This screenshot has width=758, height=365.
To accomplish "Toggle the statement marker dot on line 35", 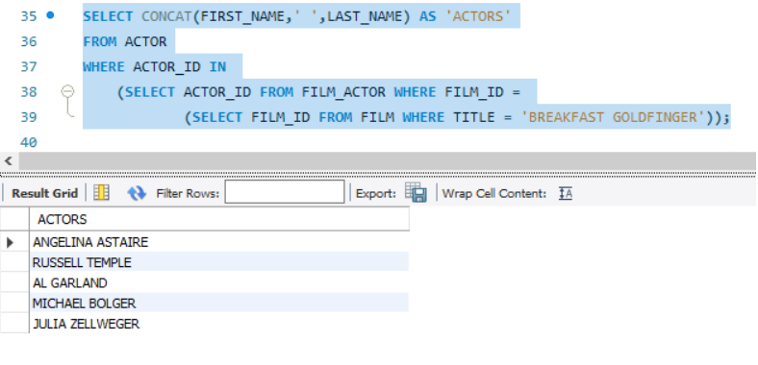I will click(50, 15).
